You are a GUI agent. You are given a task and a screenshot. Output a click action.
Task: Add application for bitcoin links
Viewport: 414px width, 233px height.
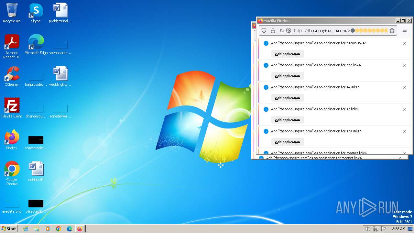tap(288, 54)
